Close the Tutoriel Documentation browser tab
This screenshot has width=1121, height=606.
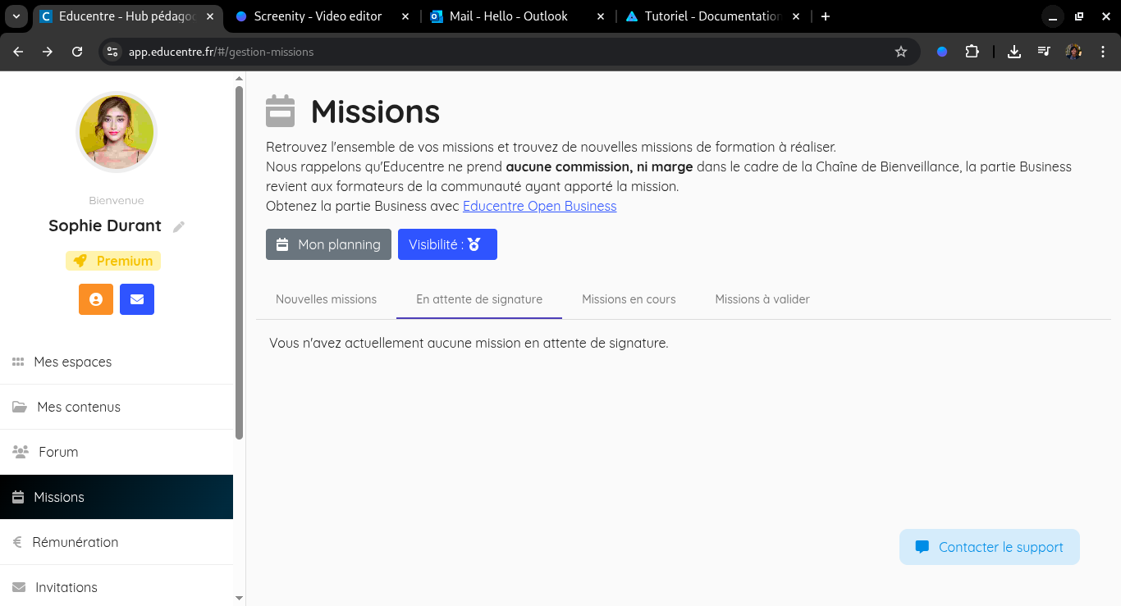pos(796,16)
